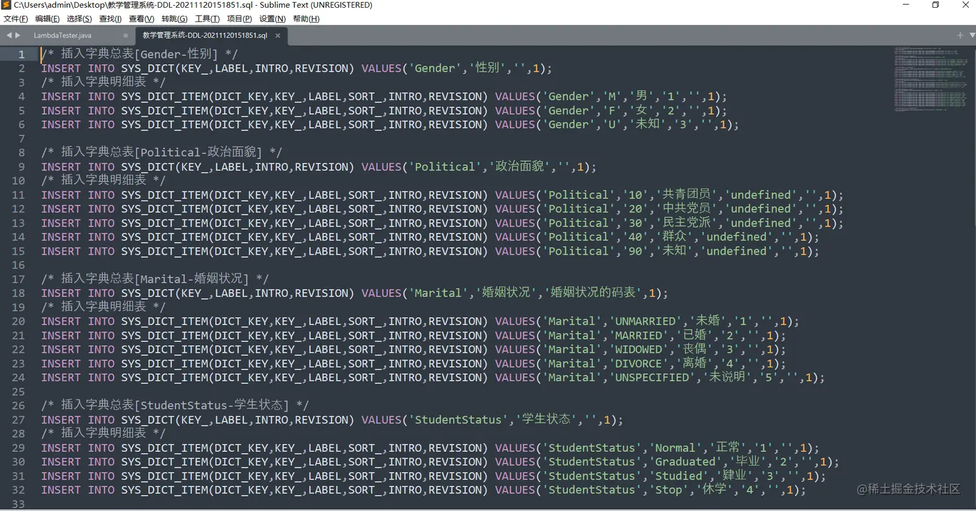
Task: Open the 文件(F) menu
Action: (x=16, y=19)
